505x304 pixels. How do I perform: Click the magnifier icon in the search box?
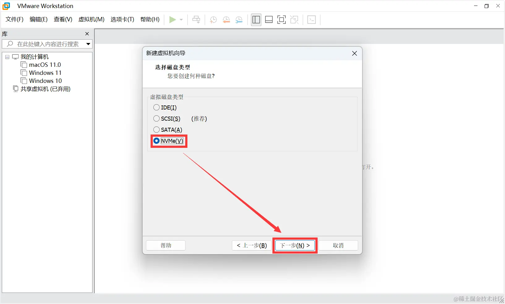click(10, 44)
